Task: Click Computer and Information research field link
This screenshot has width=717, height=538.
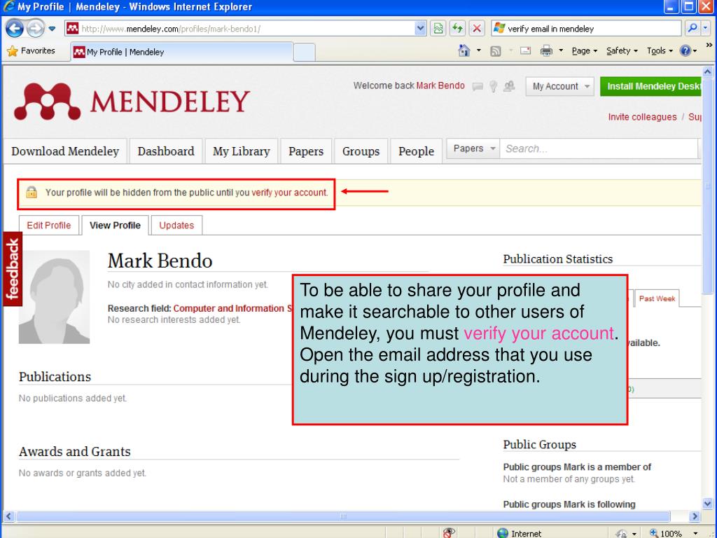Action: tap(232, 308)
